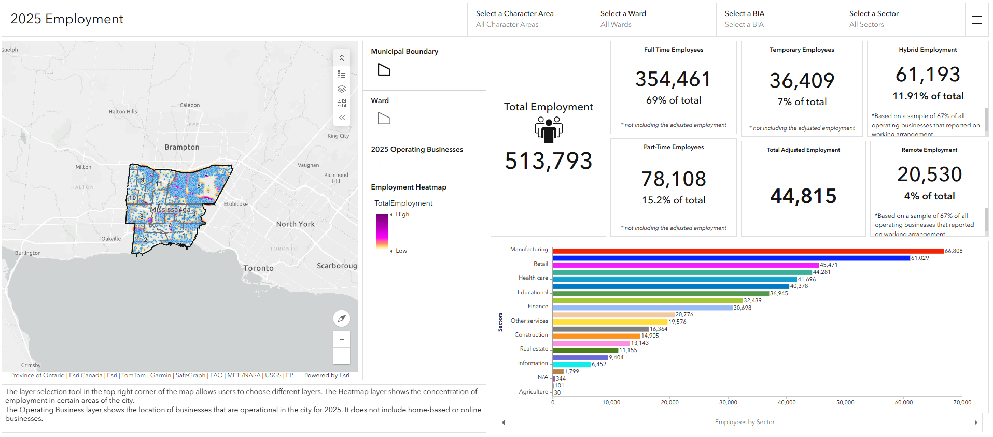The width and height of the screenshot is (993, 437).
Task: Click the compass reset orientation button
Action: click(342, 318)
